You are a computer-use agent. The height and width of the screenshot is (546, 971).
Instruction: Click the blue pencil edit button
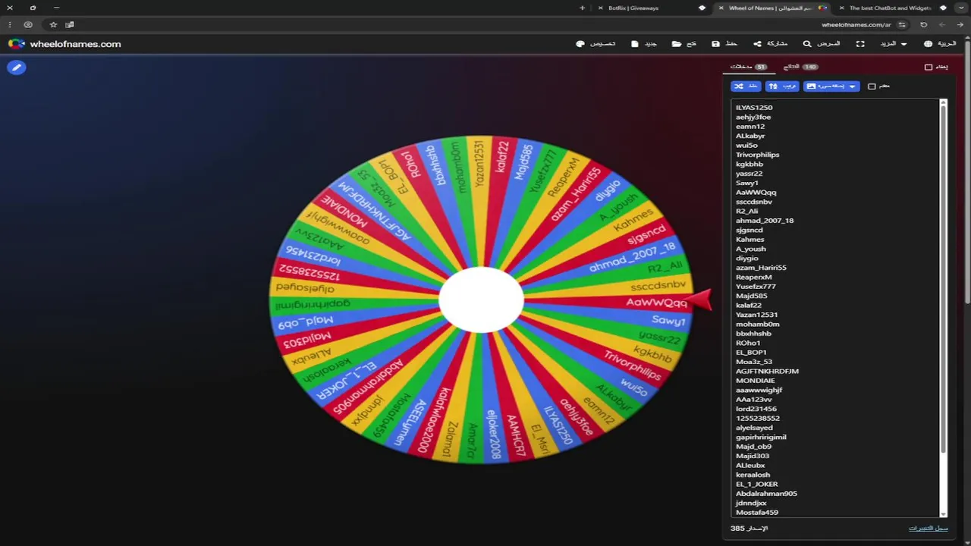(x=17, y=67)
